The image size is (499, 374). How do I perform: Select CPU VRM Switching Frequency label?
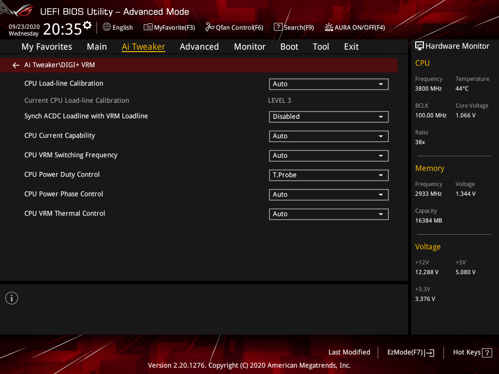click(x=71, y=155)
